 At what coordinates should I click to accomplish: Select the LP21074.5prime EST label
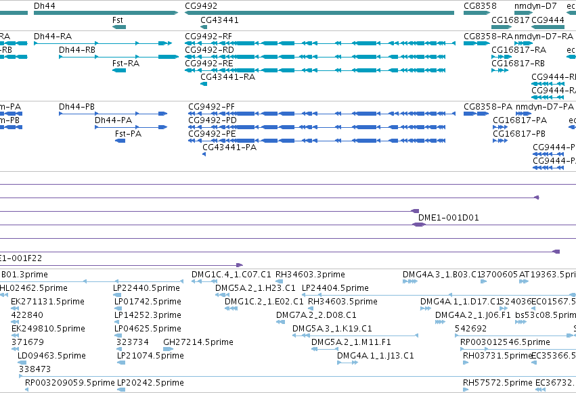pyautogui.click(x=150, y=356)
